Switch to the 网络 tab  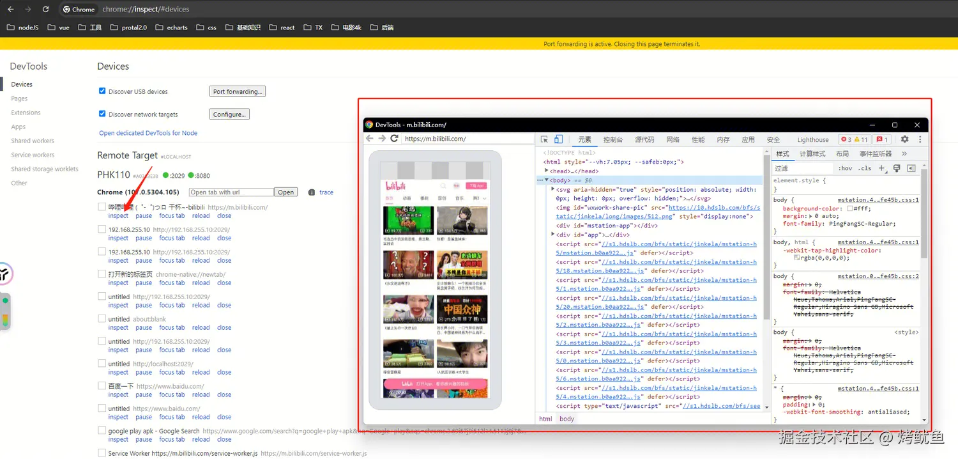click(x=673, y=139)
